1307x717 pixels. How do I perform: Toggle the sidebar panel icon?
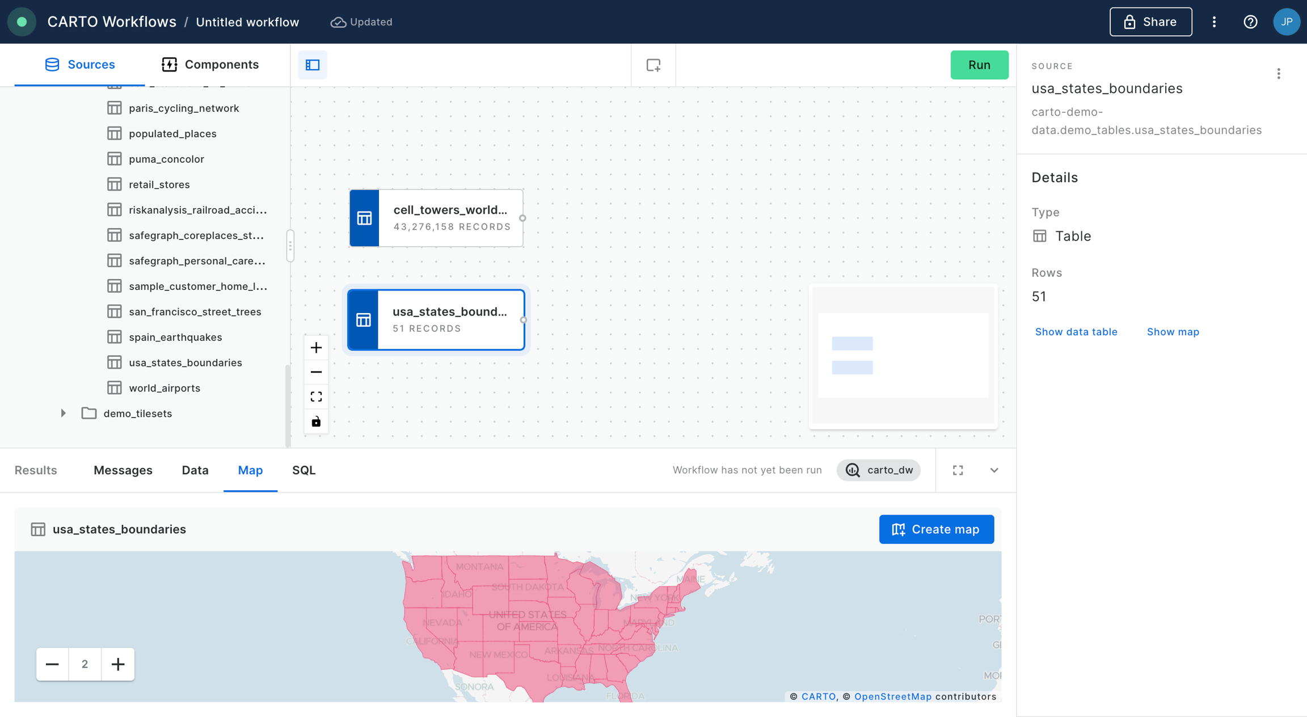pos(313,65)
